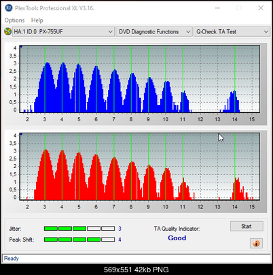
Task: Click the maximize window button
Action: (x=239, y=8)
